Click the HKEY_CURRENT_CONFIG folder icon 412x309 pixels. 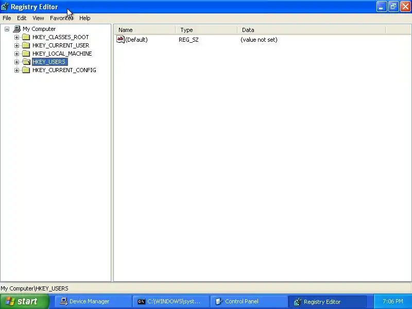click(x=26, y=70)
